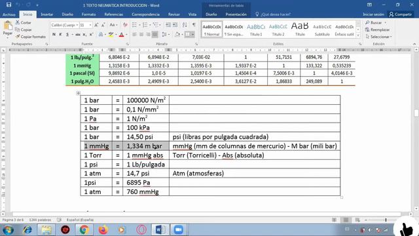Click the Save icon in title bar

(x=9, y=5)
